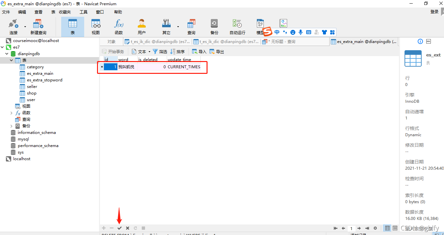This screenshot has width=444, height=235.
Task: Select the user table
Action: click(x=31, y=100)
